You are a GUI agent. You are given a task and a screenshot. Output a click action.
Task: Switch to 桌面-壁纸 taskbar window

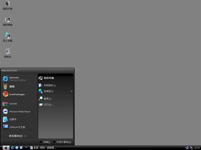[43, 148]
